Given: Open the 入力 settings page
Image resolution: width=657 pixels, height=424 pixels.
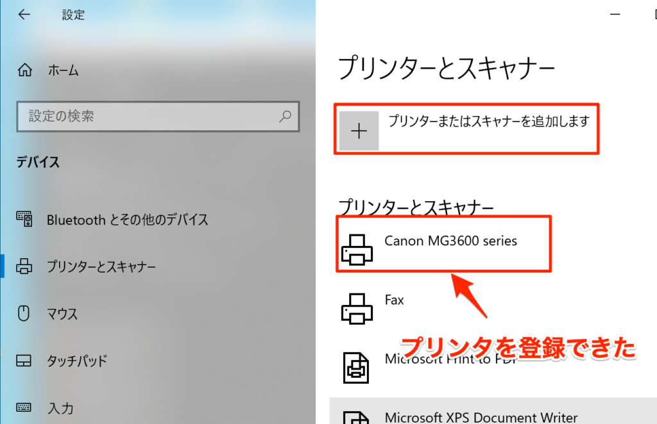Looking at the screenshot, I should (x=61, y=408).
